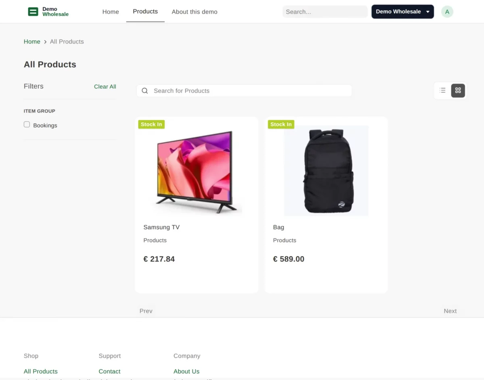Open the user avatar "A" menu
The width and height of the screenshot is (484, 380).
coord(447,12)
